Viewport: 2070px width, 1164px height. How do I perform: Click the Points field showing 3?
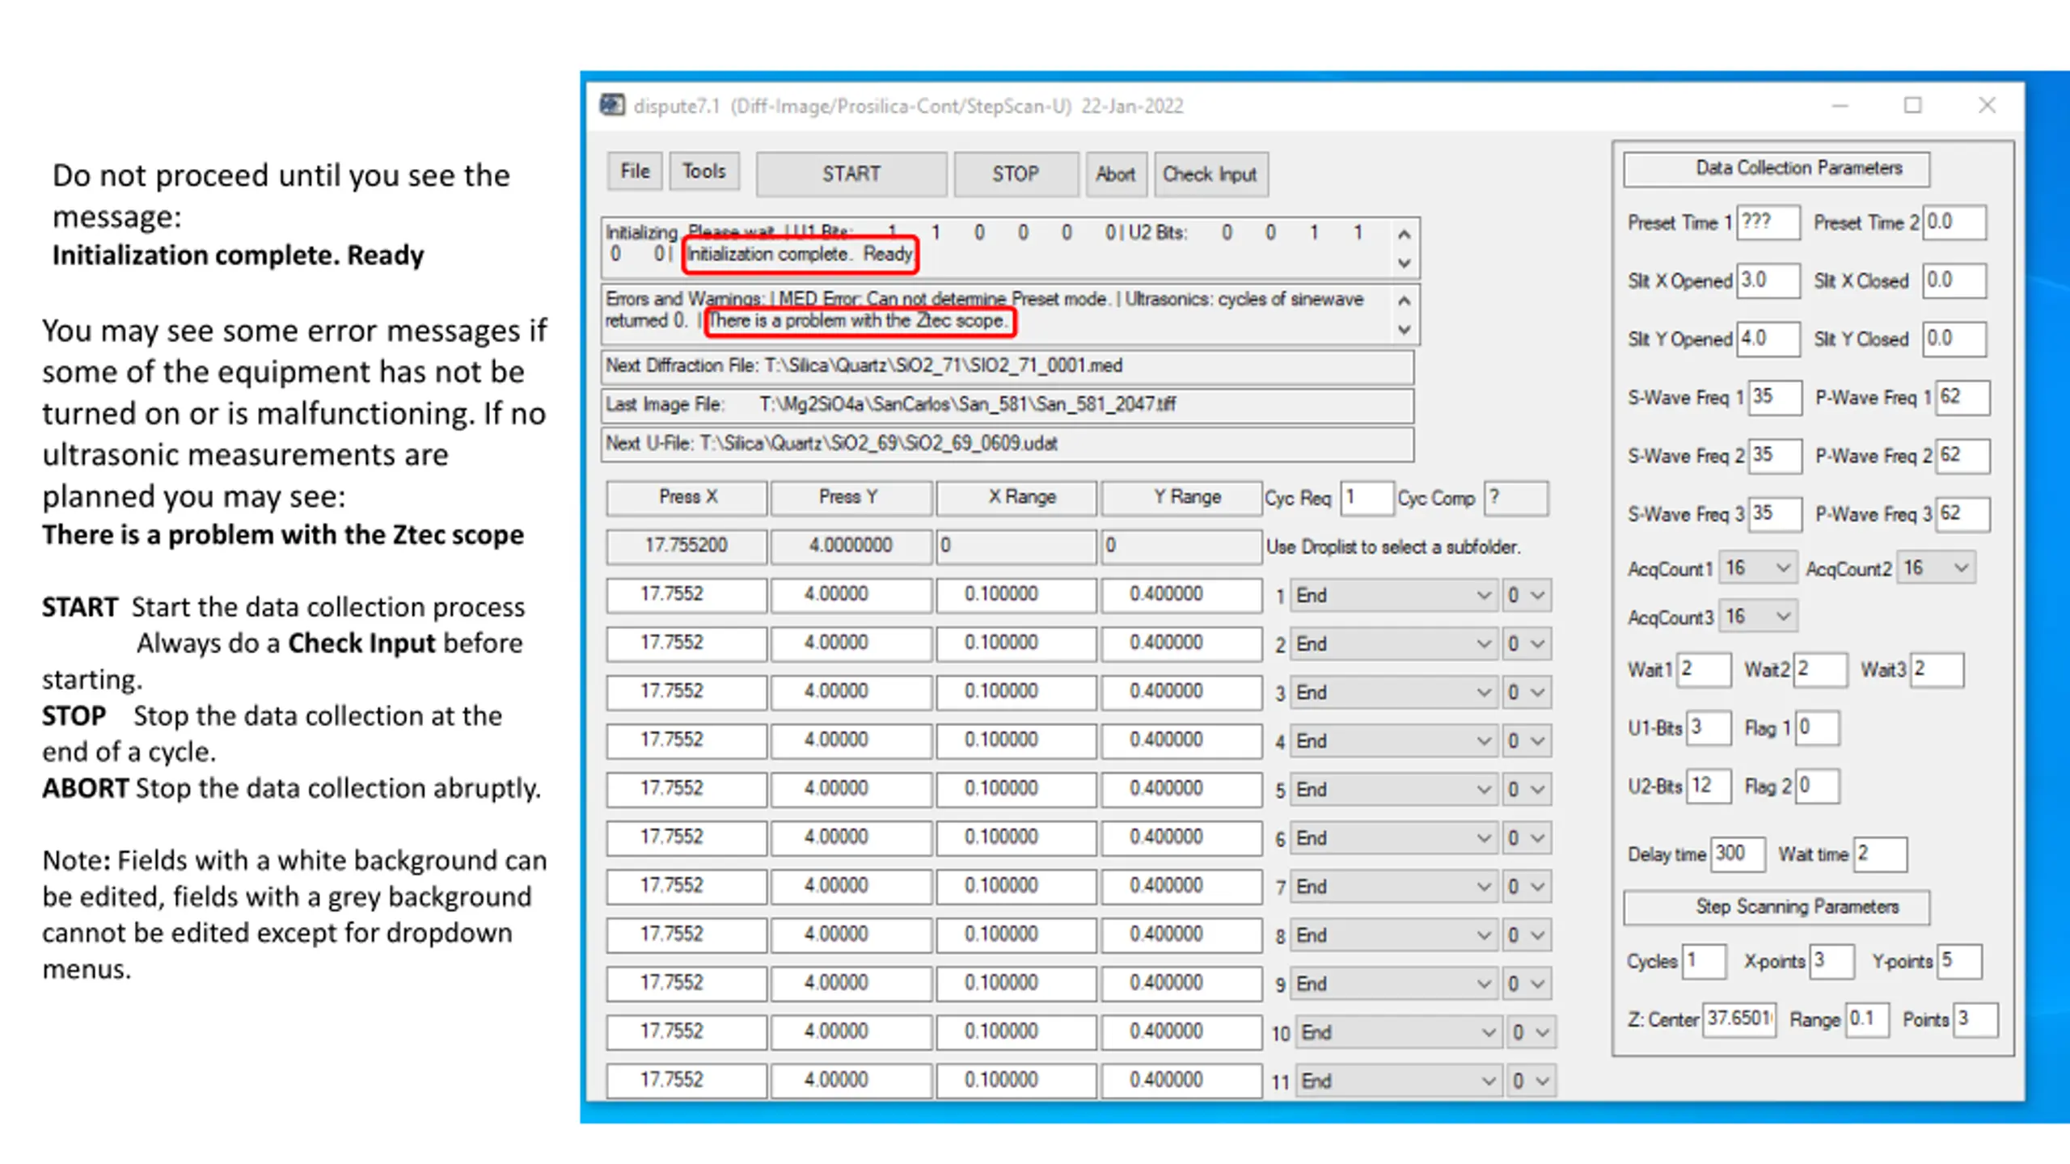click(1975, 1019)
